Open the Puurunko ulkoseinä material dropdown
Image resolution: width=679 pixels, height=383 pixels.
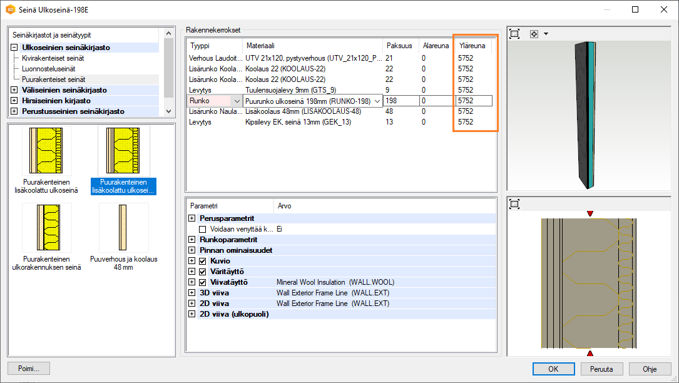click(377, 101)
